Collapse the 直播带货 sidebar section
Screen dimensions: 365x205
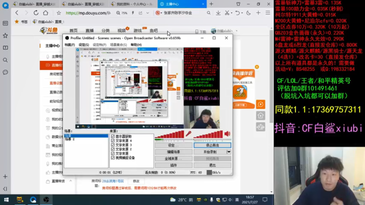coord(71,181)
